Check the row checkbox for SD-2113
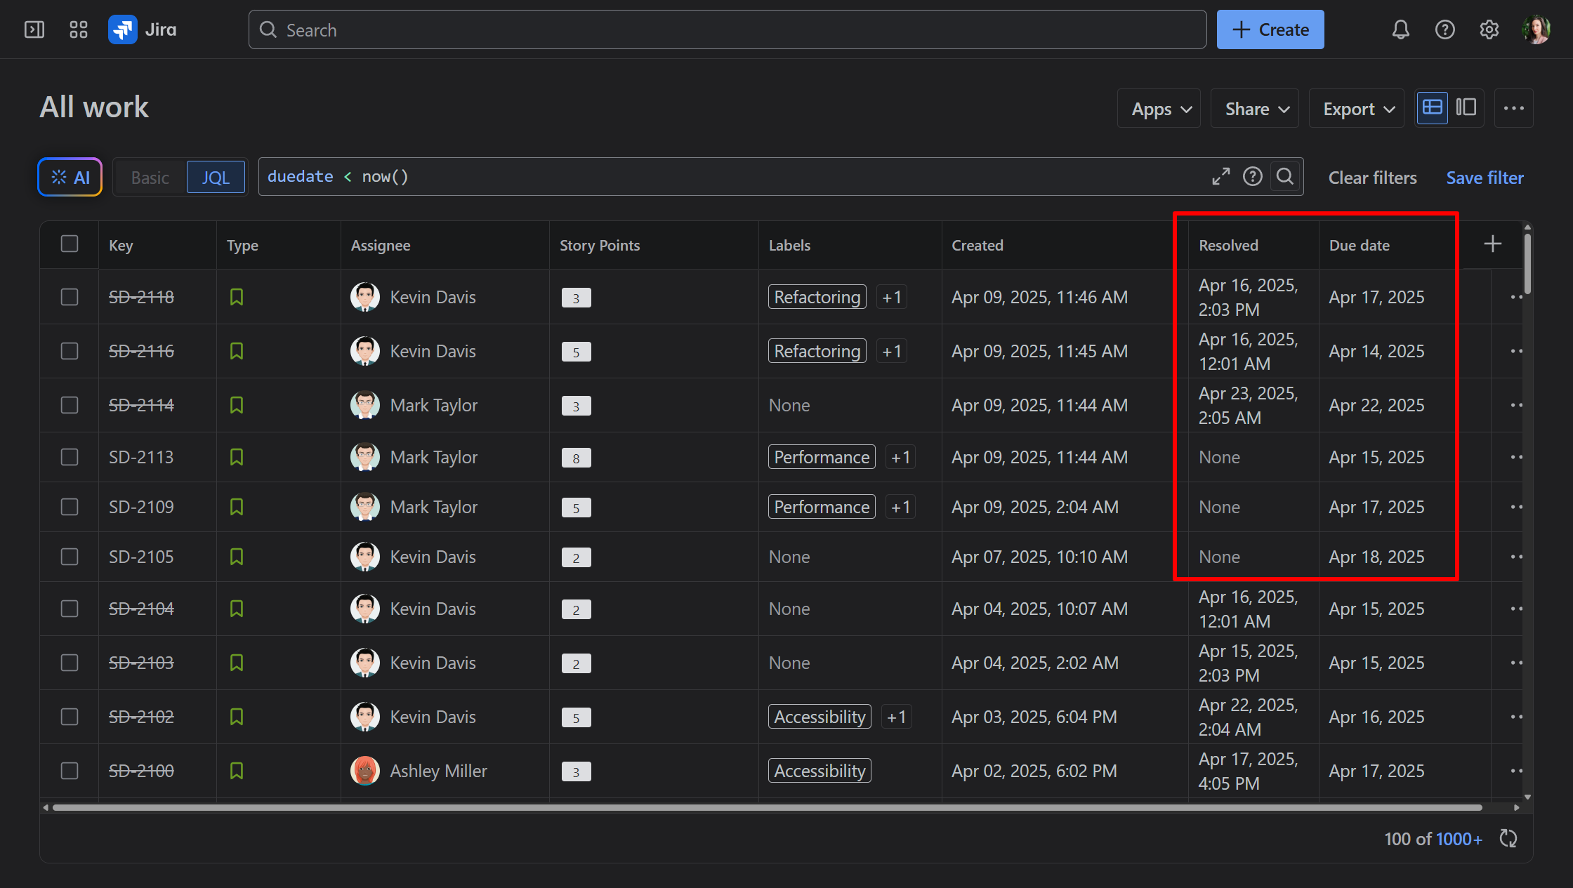This screenshot has height=888, width=1573. pyautogui.click(x=68, y=456)
